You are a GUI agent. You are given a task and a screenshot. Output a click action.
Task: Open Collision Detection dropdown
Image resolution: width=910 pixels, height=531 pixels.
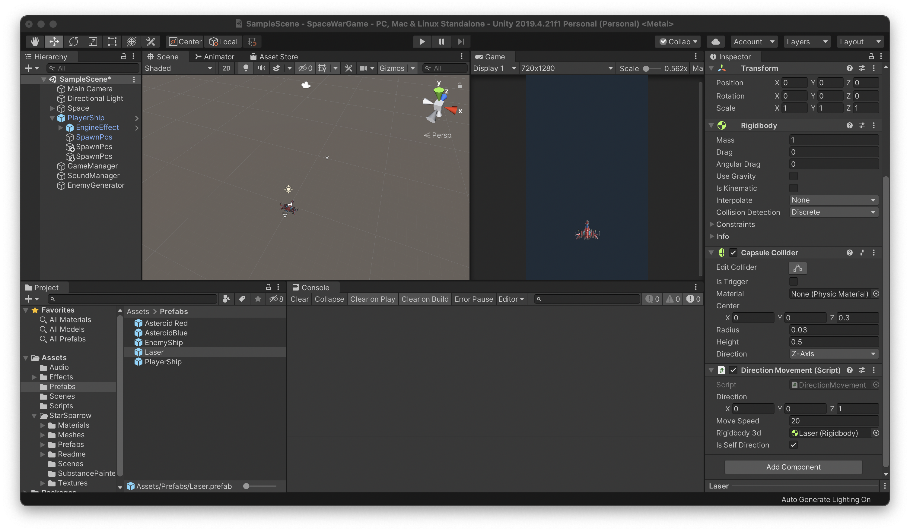[x=833, y=212]
